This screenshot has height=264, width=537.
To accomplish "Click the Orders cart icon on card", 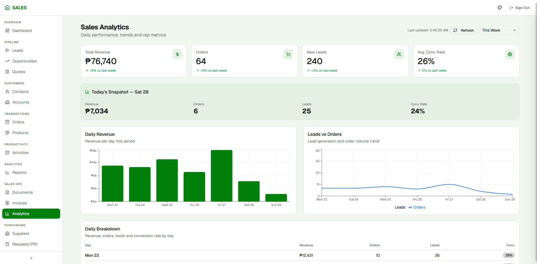I will point(288,54).
